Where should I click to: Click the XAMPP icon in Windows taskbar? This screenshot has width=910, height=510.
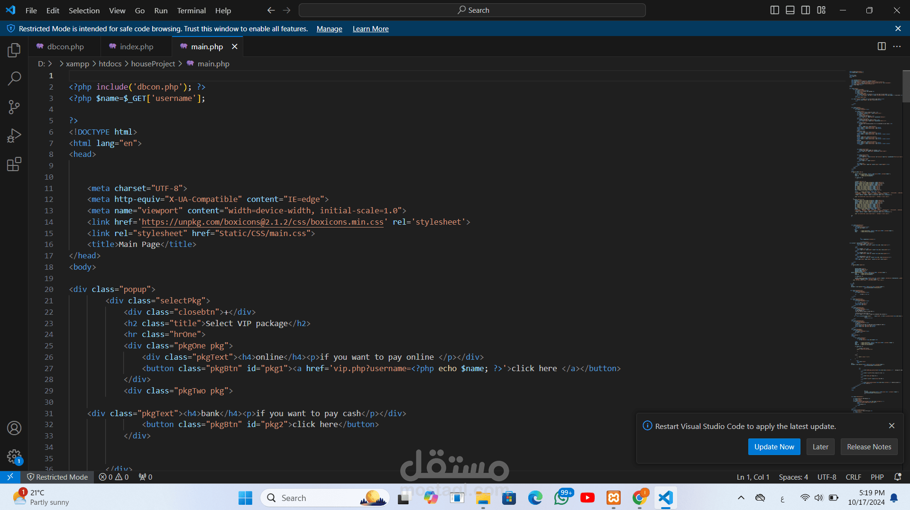pos(613,498)
